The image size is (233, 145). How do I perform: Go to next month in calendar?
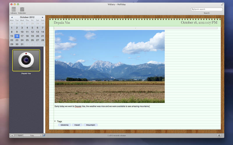click(43, 17)
